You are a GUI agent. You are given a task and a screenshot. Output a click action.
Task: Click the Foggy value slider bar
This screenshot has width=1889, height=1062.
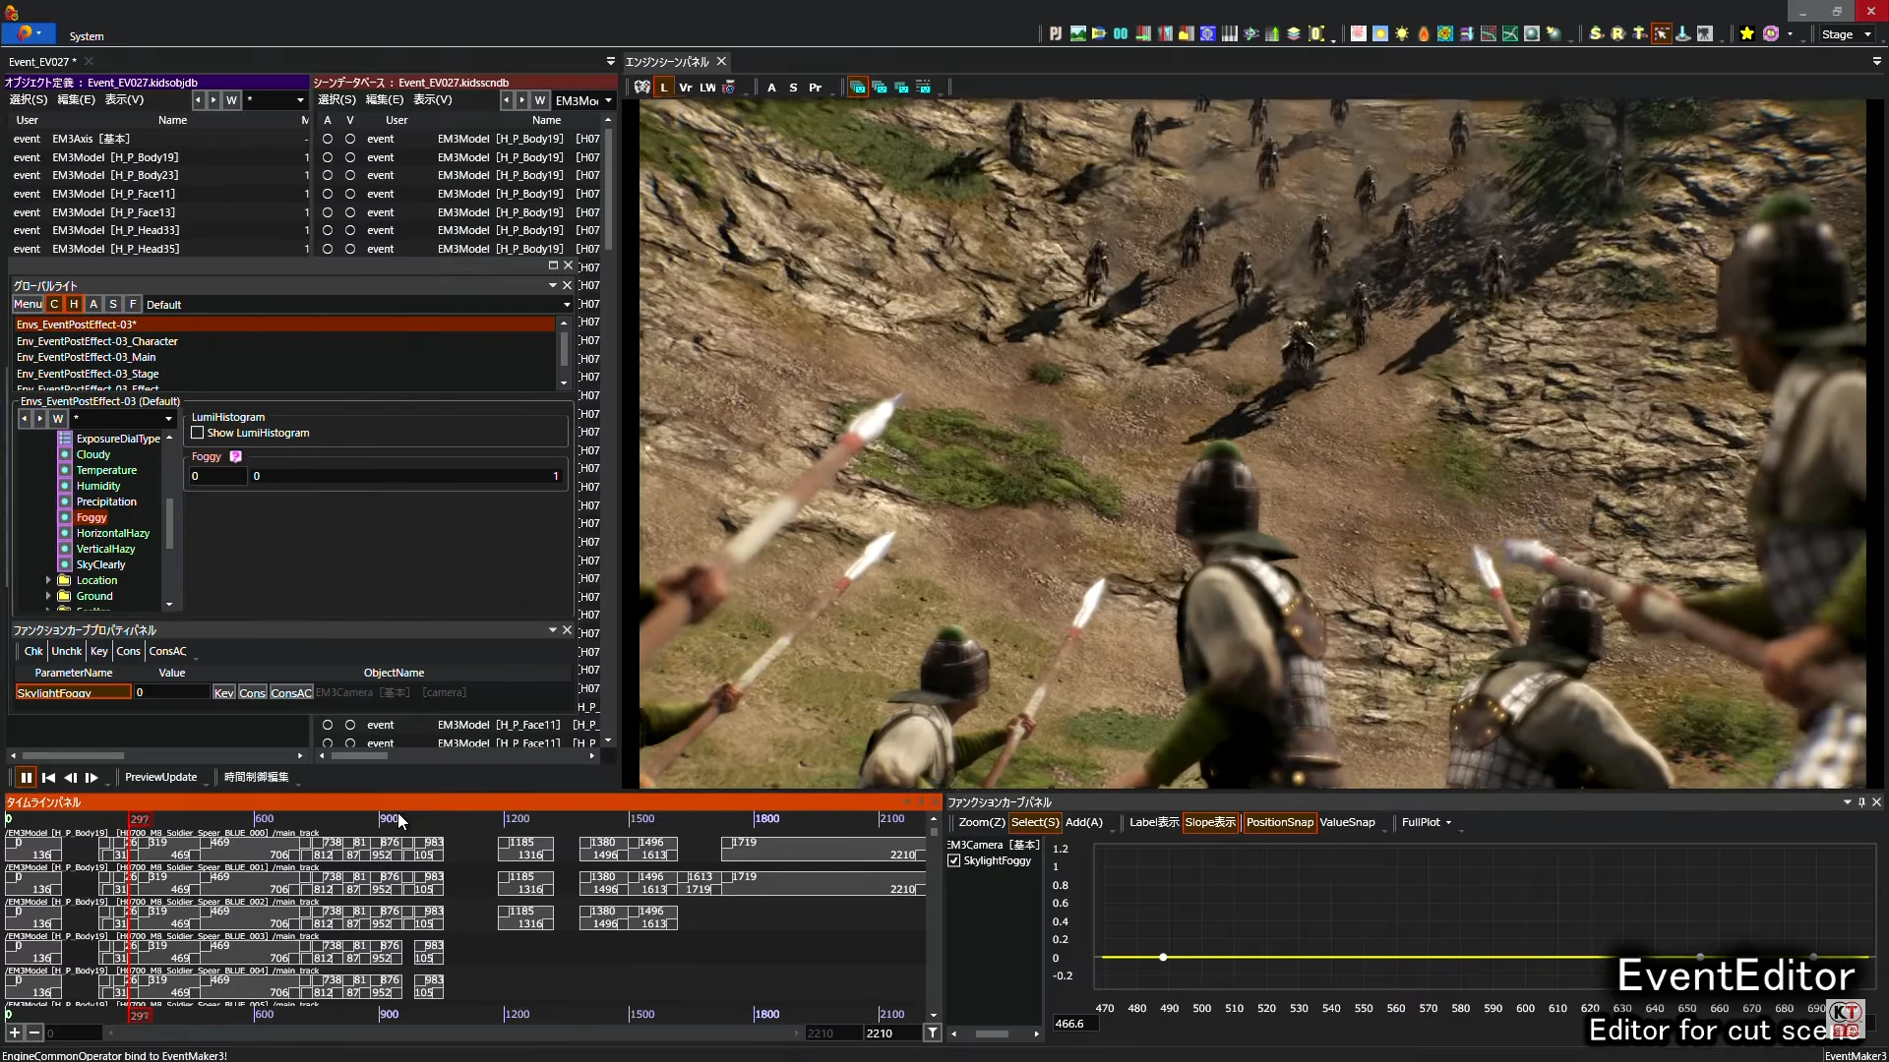coord(403,477)
